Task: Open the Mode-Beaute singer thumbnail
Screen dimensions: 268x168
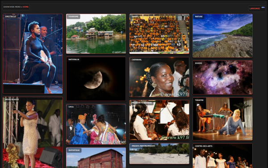Action: click(x=33, y=133)
